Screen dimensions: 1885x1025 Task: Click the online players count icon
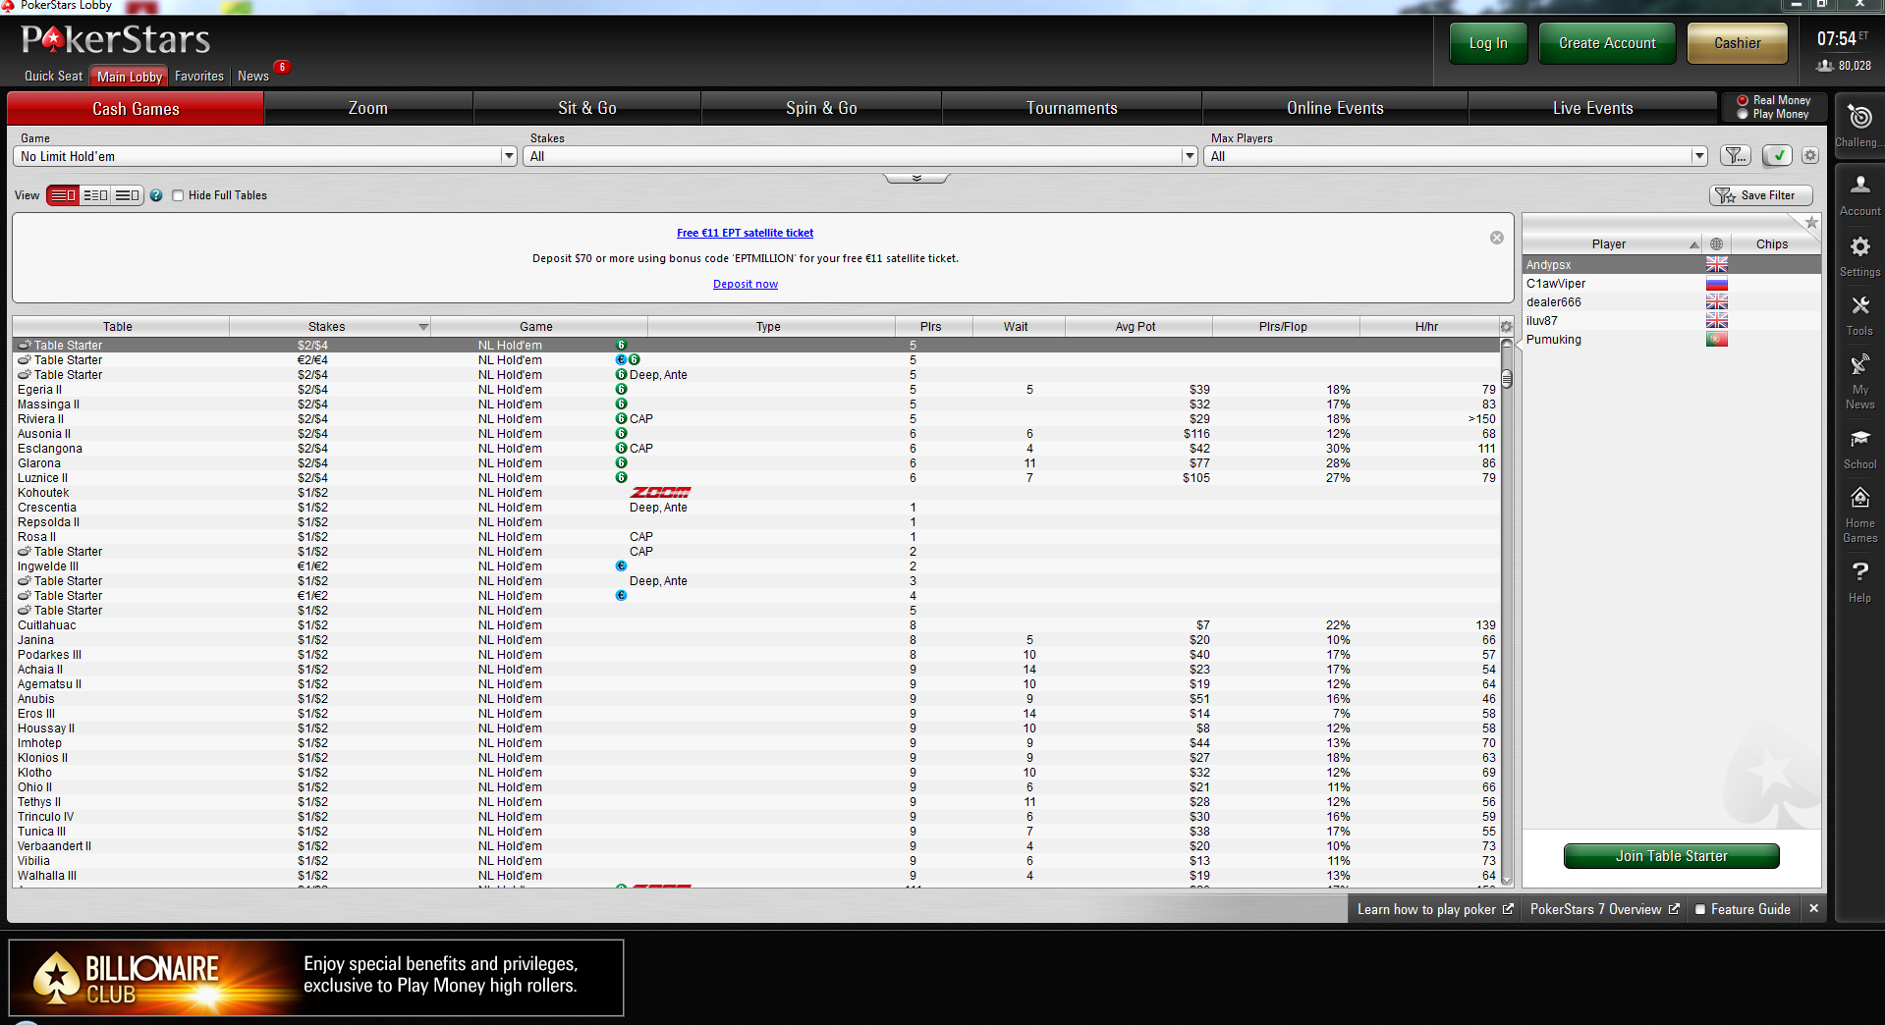point(1825,66)
